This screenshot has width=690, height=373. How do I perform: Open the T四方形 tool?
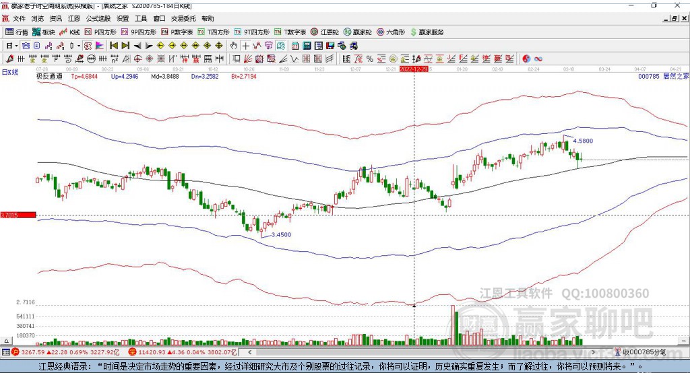pyautogui.click(x=214, y=32)
